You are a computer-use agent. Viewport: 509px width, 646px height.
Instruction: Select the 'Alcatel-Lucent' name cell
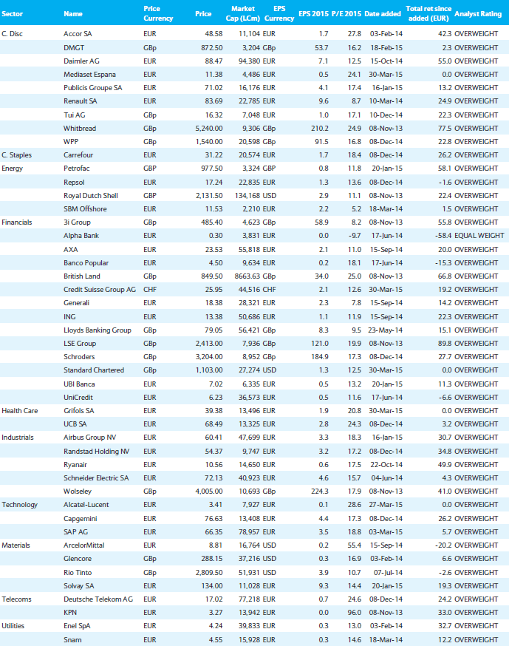click(x=86, y=505)
